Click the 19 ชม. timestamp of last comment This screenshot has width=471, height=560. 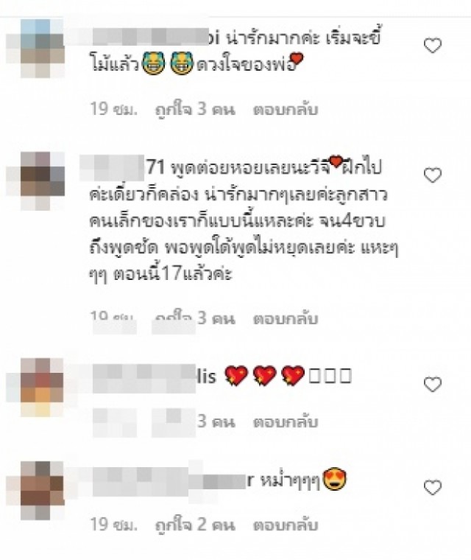tap(113, 525)
